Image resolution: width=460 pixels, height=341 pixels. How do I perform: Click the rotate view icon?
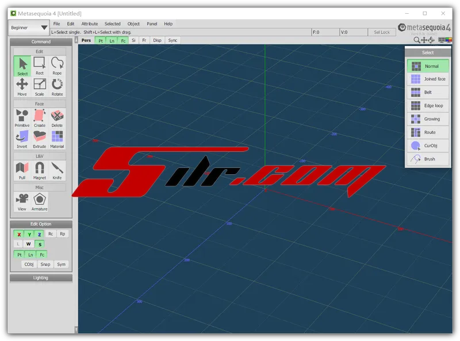[x=431, y=40]
